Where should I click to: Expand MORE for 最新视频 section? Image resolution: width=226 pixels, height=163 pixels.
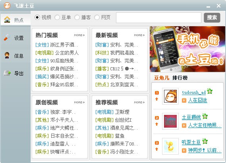pos(139,35)
